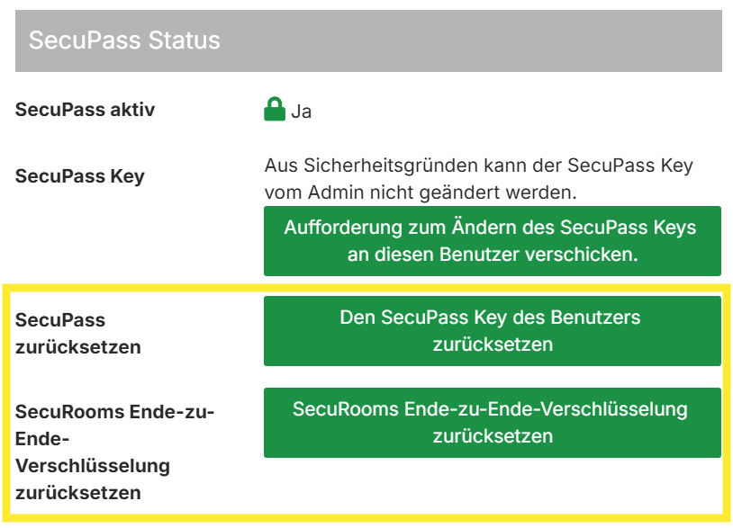This screenshot has height=528, width=733.
Task: Click the SecuPass active status lock symbol
Action: point(274,111)
